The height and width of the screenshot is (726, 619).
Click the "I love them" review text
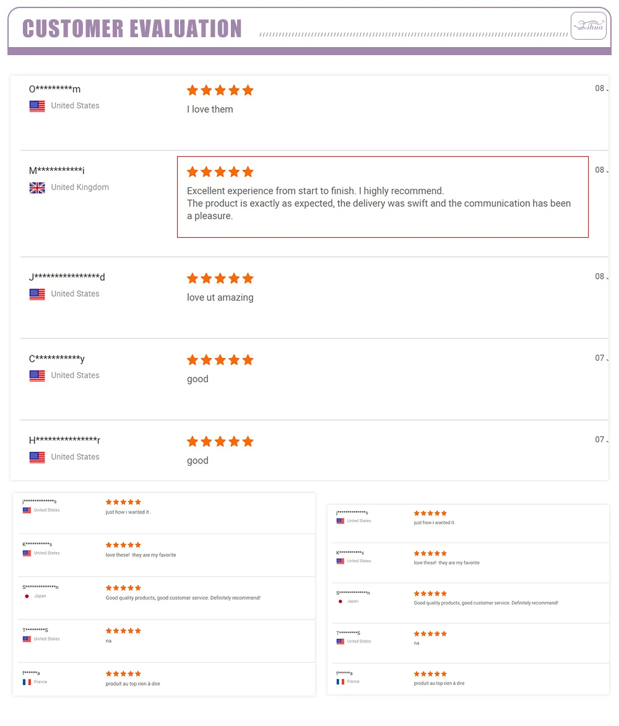[210, 110]
